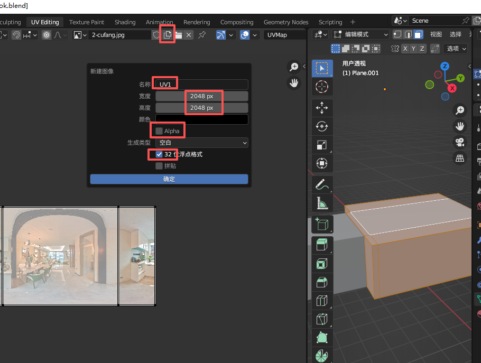
Task: Uncheck the 32-bit float format checkbox
Action: pyautogui.click(x=159, y=154)
